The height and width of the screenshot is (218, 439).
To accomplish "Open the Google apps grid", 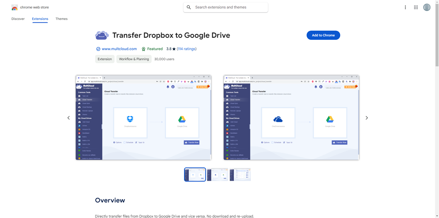I will pos(416,7).
